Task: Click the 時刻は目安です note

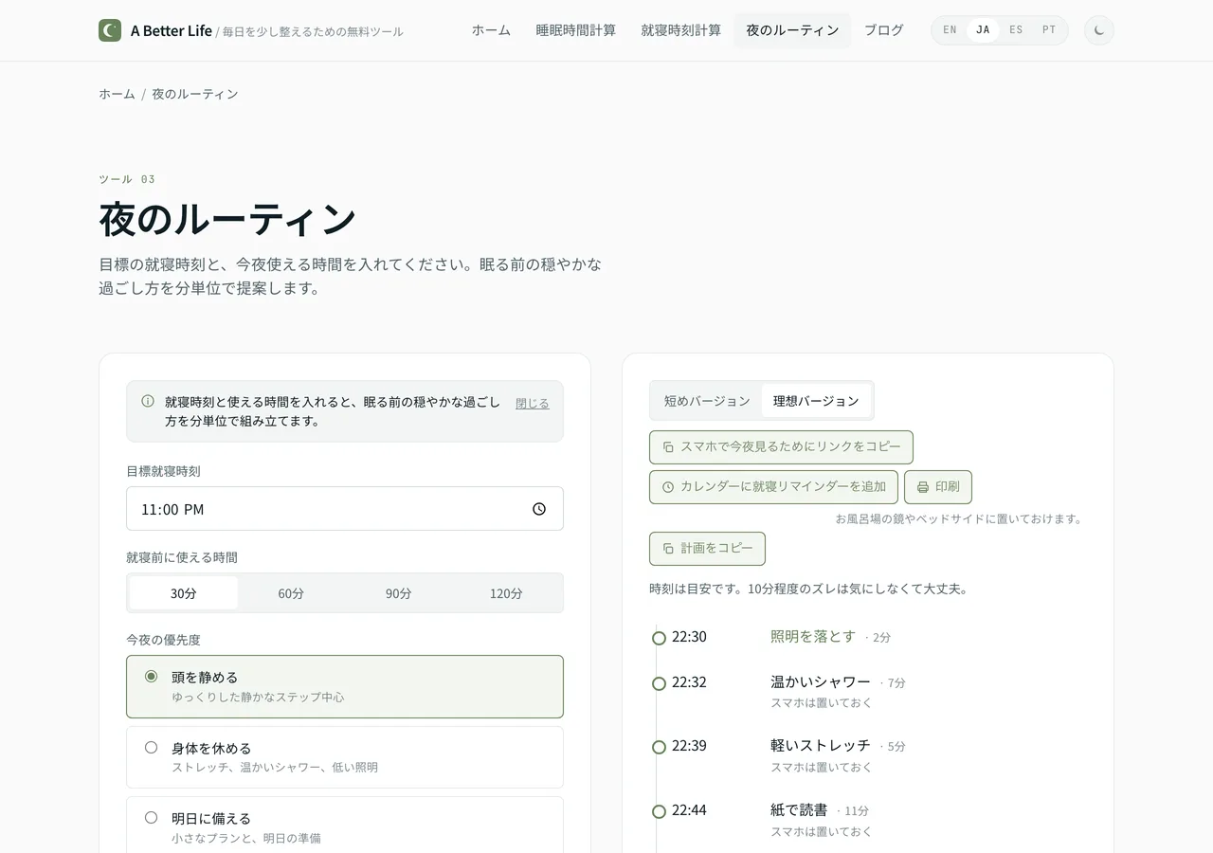Action: 808,589
